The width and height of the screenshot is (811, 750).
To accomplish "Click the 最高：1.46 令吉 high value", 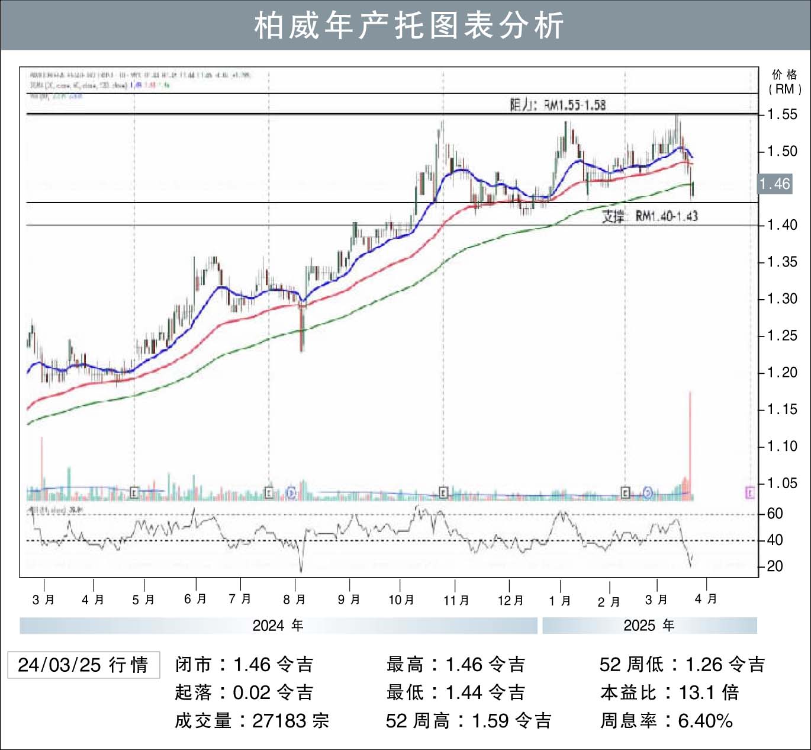I will point(456,665).
